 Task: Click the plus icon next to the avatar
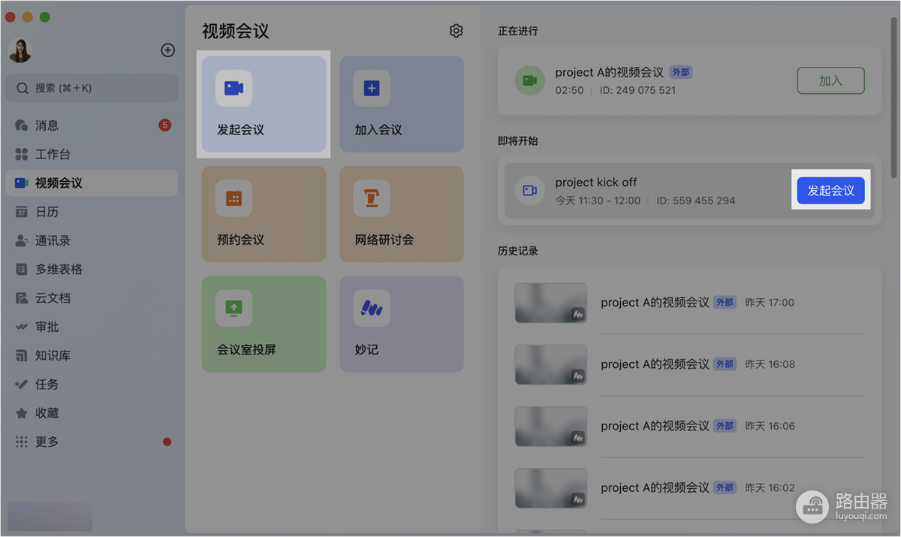[x=168, y=50]
